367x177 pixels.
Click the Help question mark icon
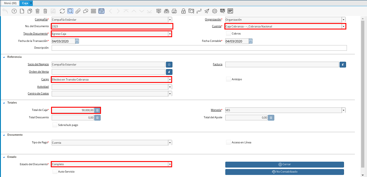[14, 11]
